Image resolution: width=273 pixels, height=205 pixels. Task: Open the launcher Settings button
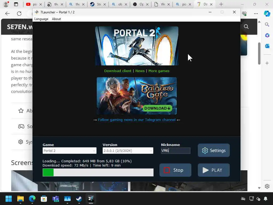coord(214,150)
